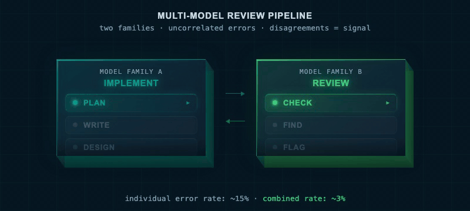Click the glowing status dot beside PLAN

[x=75, y=103]
